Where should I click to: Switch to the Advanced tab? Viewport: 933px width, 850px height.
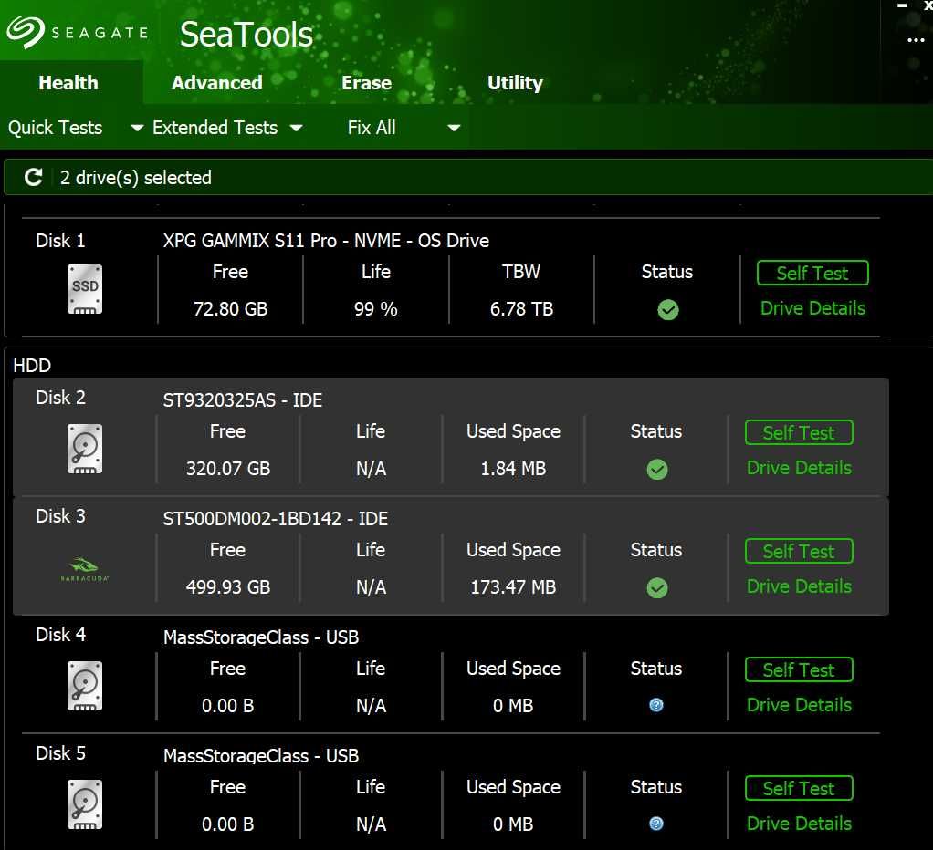point(217,83)
